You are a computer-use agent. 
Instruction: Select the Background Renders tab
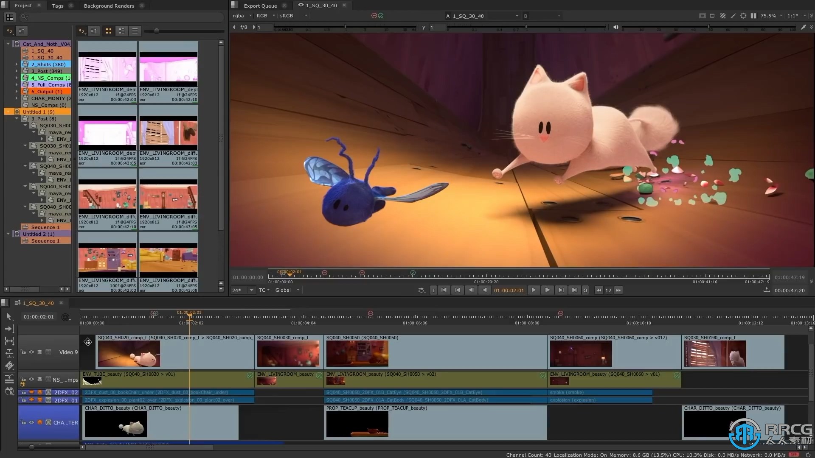109,6
